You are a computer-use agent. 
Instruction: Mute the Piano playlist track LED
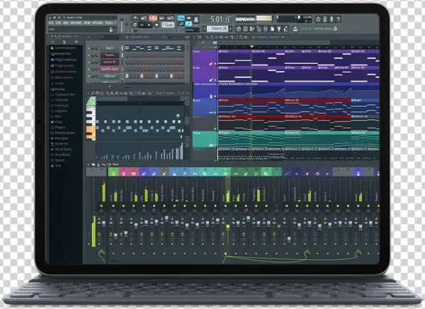[215, 145]
